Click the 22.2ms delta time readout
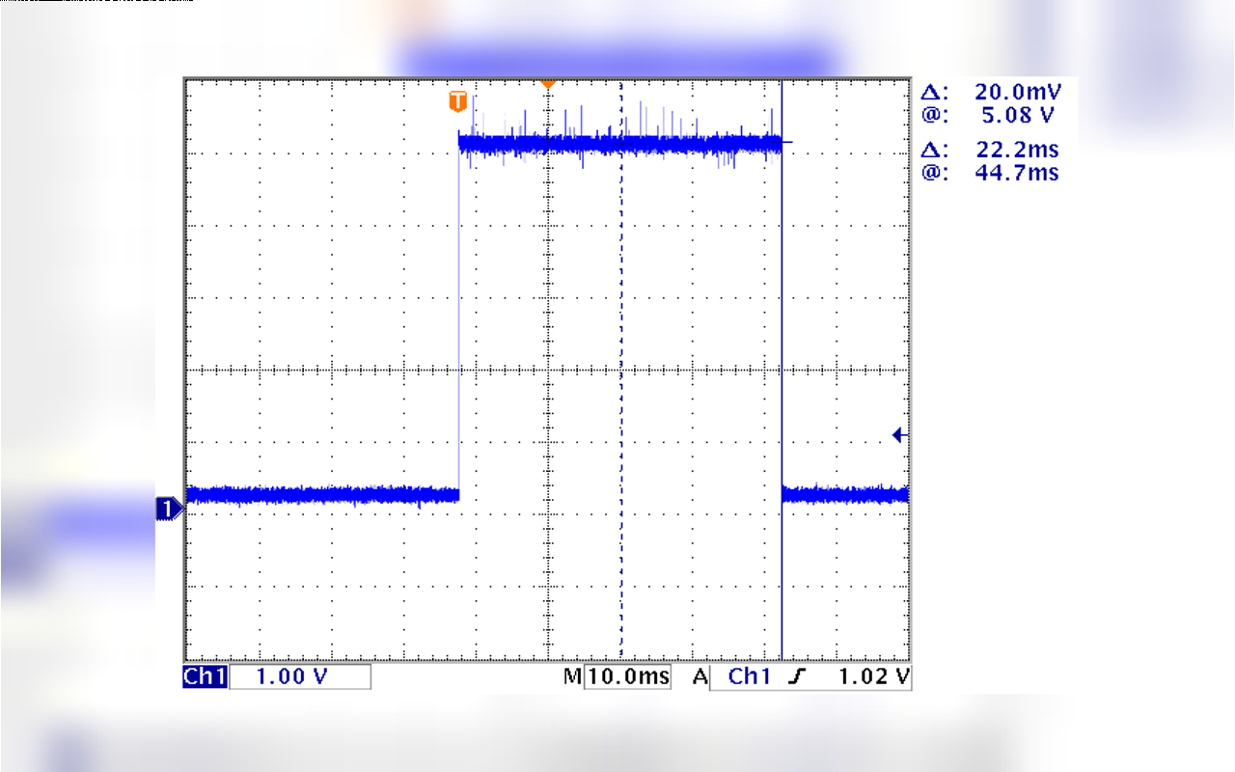 1018,150
